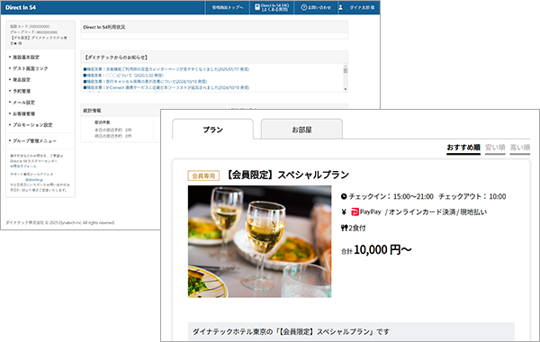Open 商品設定 in the sidebar

pyautogui.click(x=22, y=80)
